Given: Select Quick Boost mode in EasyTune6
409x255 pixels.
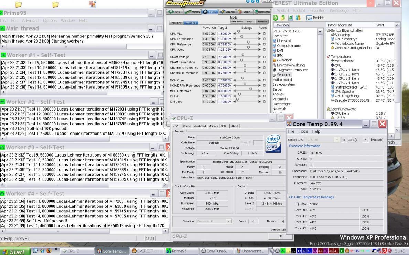Looking at the screenshot, I should [x=236, y=21].
